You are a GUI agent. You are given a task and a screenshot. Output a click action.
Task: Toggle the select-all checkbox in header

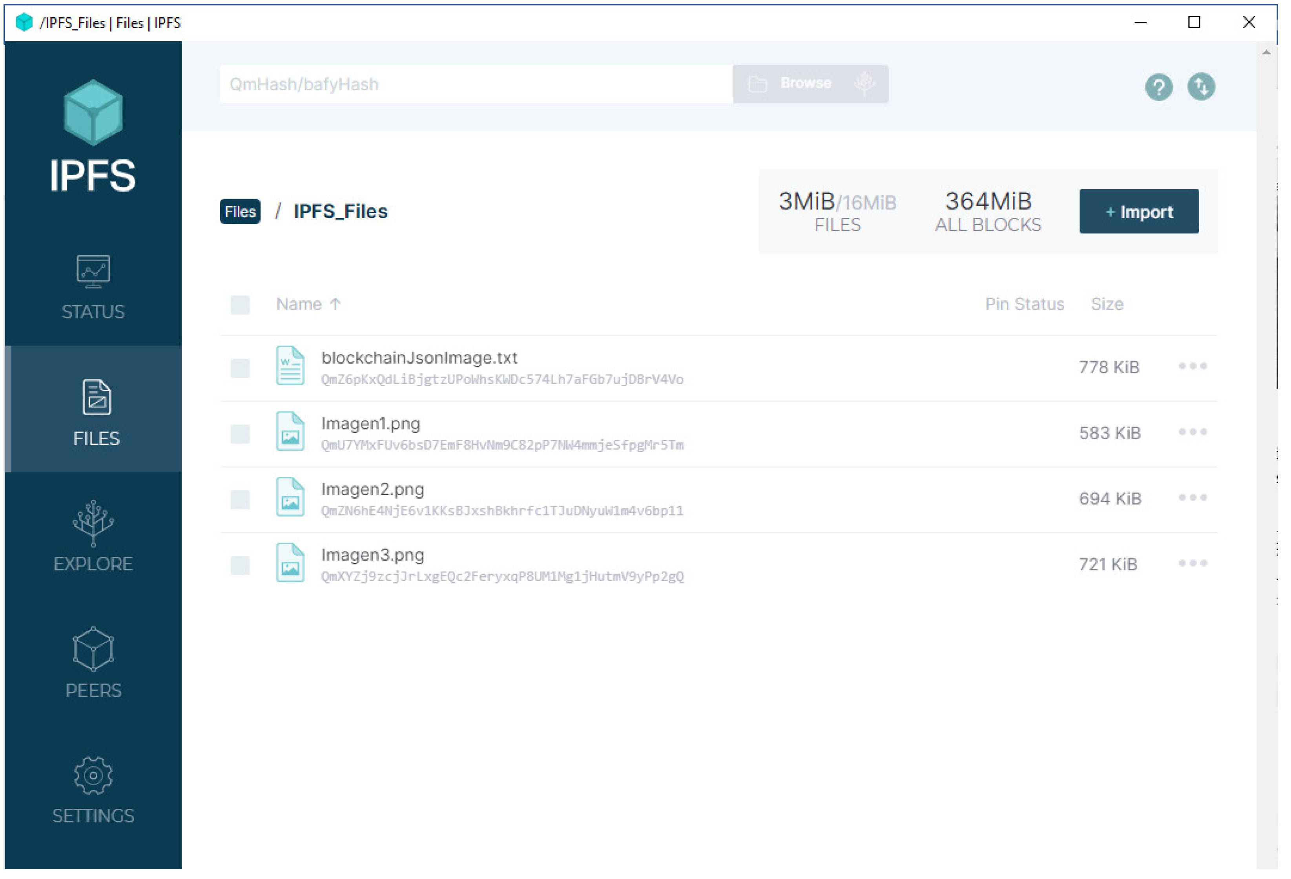click(x=241, y=305)
